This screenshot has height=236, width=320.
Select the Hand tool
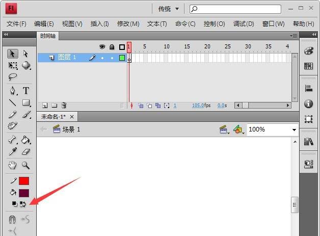[12, 165]
